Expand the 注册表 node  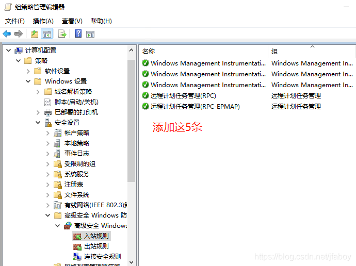point(47,185)
